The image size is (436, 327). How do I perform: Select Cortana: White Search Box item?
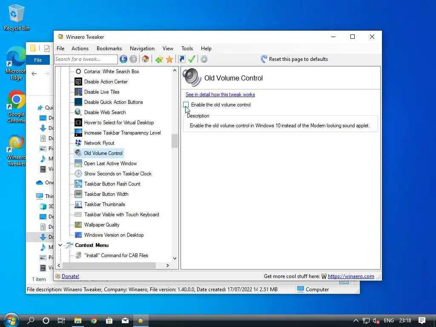point(112,72)
